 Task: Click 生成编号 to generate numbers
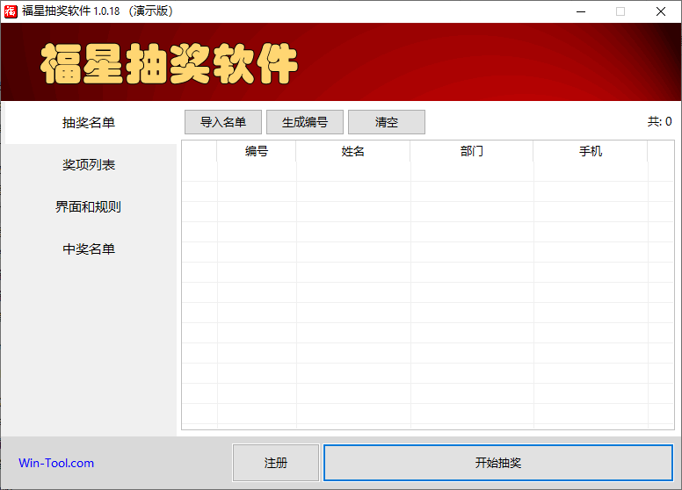pos(305,122)
